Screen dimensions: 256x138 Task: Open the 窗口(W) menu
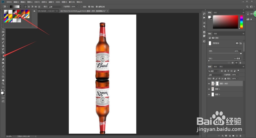72,2
